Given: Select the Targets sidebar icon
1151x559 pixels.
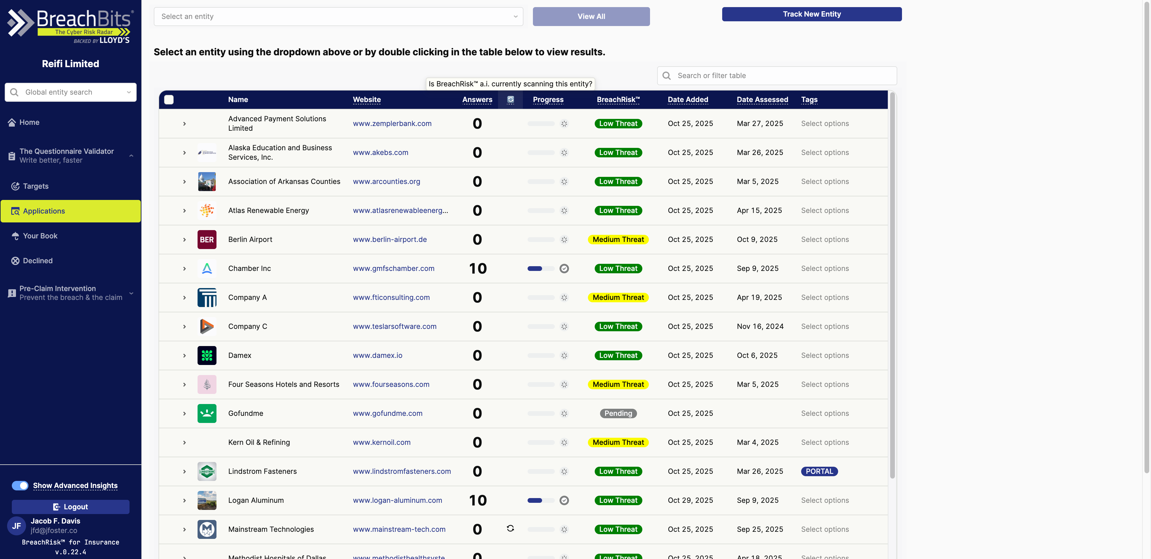Looking at the screenshot, I should click(x=15, y=186).
